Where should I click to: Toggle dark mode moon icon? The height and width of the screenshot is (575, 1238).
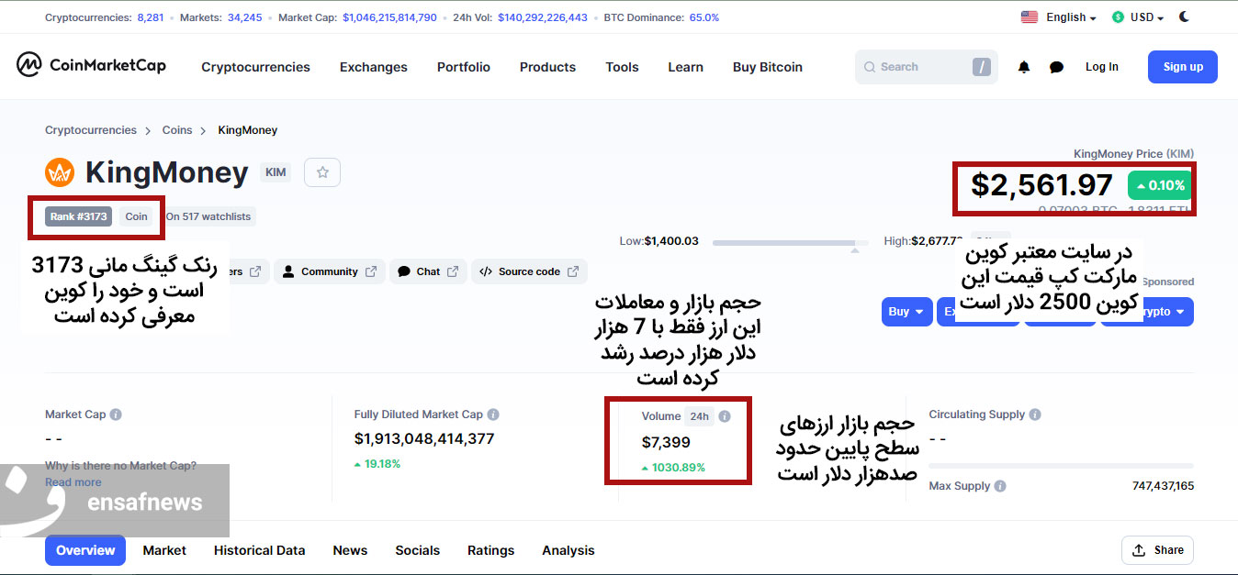click(1185, 17)
